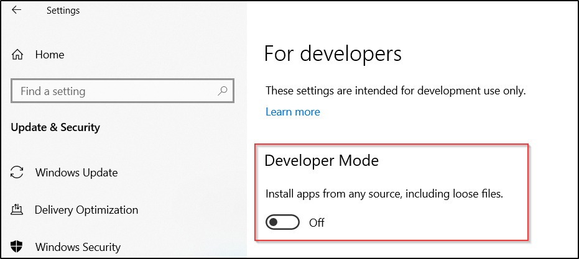Open the Learn more link
Screen dimensions: 579x259
pyautogui.click(x=292, y=112)
